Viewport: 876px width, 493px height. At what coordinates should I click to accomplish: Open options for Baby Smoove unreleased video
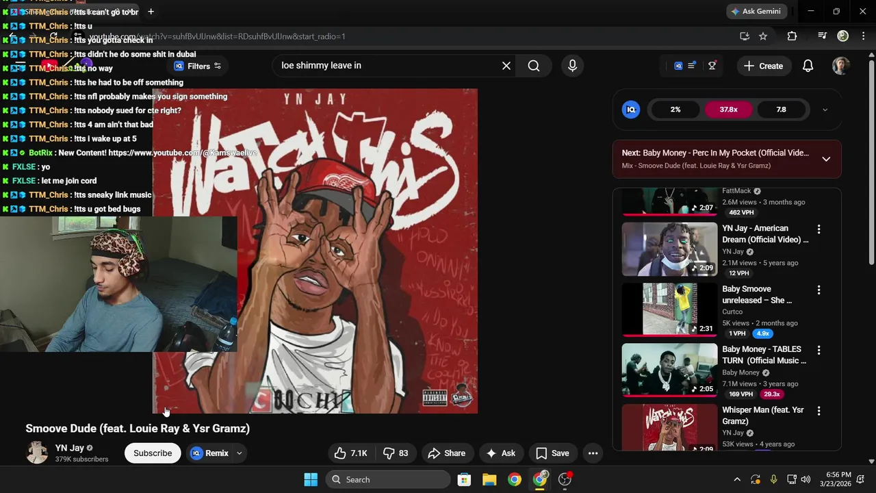[819, 290]
